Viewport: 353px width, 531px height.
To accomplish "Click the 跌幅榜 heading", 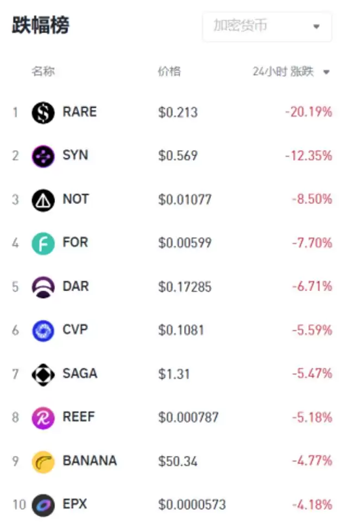I will coord(41,25).
